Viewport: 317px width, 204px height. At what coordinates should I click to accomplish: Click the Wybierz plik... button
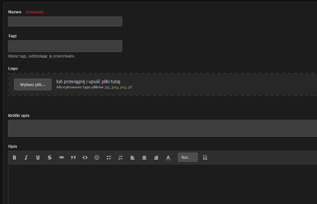[33, 84]
